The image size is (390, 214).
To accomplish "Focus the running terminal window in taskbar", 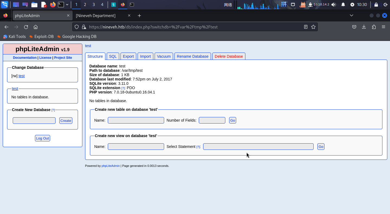I will click(132, 5).
